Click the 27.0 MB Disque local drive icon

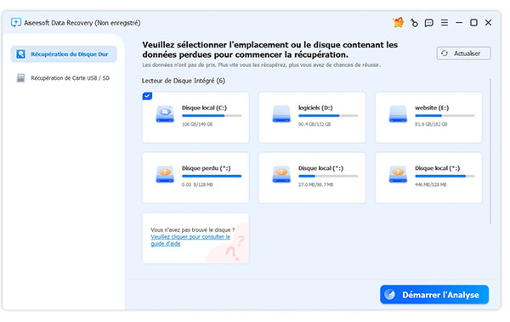tap(281, 174)
